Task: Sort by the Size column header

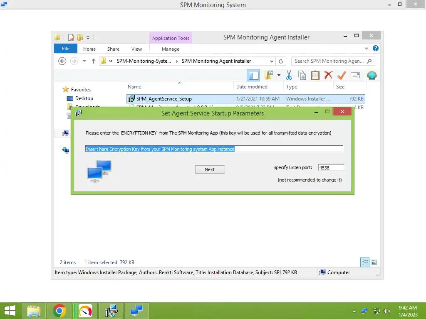Action: 340,87
